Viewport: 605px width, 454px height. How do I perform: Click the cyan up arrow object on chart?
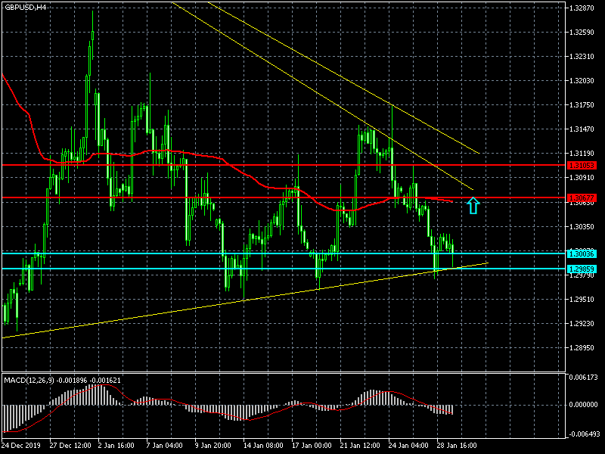[473, 205]
